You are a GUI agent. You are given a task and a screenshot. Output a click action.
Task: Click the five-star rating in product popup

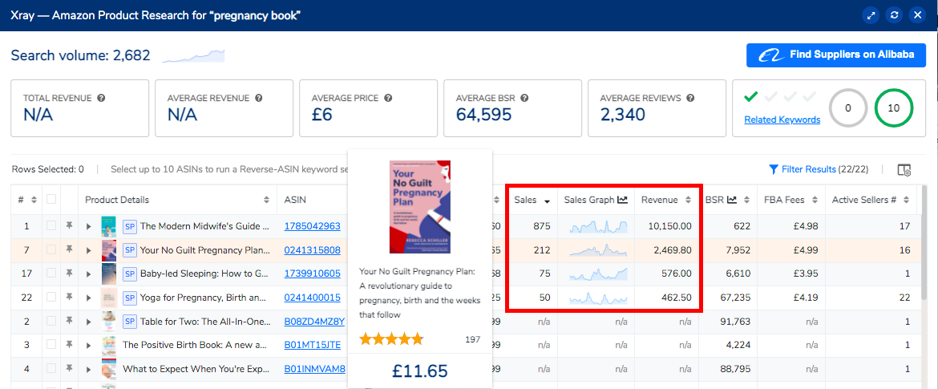[391, 339]
